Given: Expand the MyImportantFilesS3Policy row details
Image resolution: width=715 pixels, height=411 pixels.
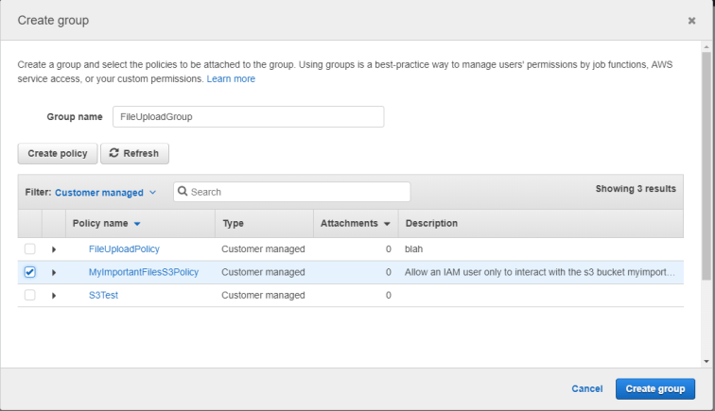Looking at the screenshot, I should click(x=54, y=272).
